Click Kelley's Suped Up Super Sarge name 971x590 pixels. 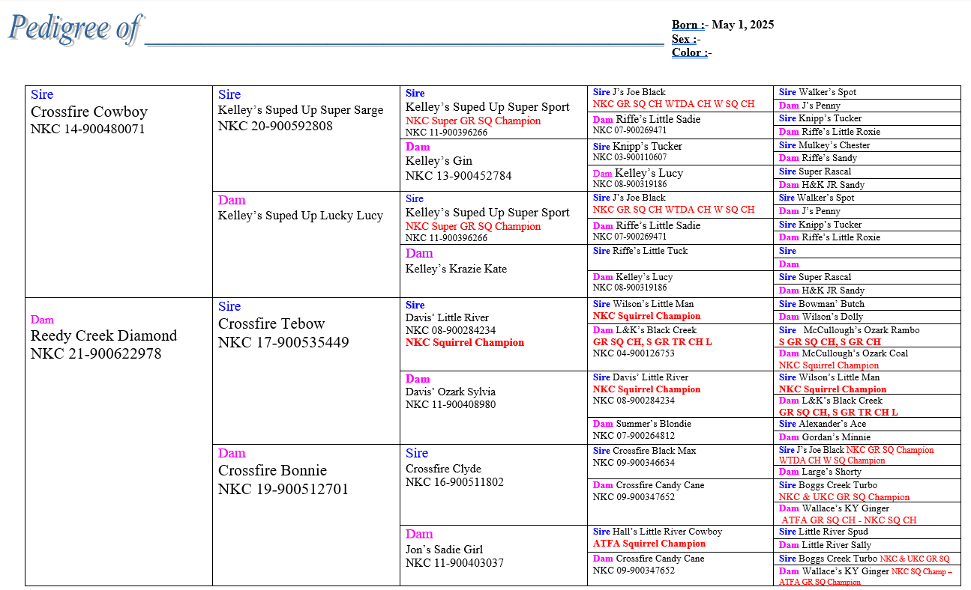tap(300, 110)
